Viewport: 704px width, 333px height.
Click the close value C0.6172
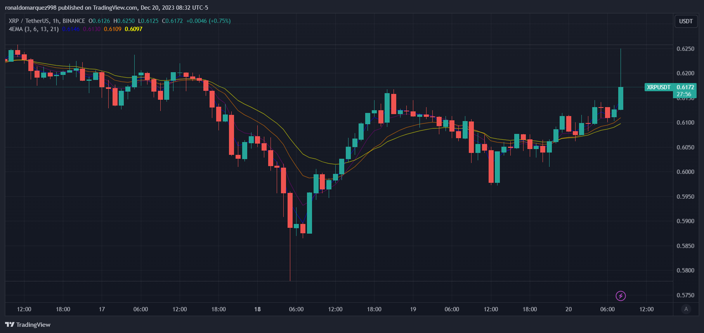pos(172,21)
